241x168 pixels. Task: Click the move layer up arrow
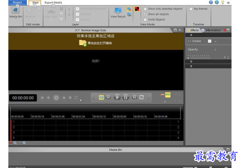(x=69, y=9)
